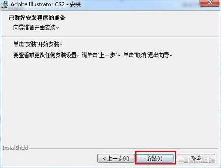Screen dimensions: 221x168
Task: Click the phrase 退出向导 in the instructions
Action: [x=158, y=55]
